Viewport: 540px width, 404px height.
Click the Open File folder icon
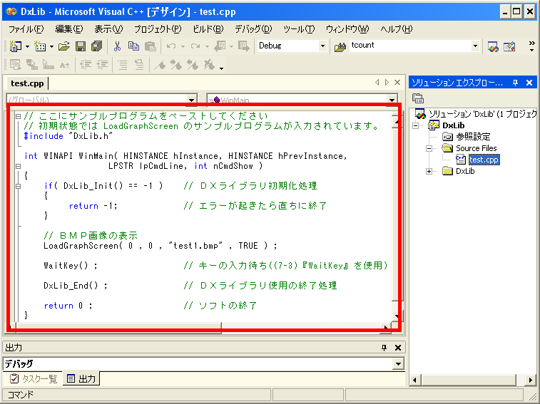tap(64, 46)
